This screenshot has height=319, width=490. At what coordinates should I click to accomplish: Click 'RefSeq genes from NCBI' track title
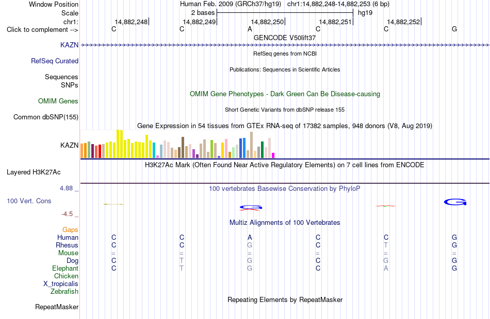point(285,54)
